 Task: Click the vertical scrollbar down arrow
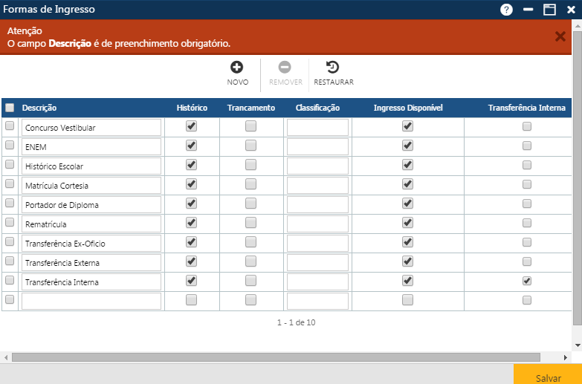[578, 345]
